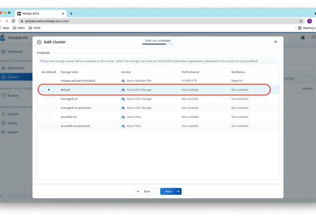Bookmark this page with the star icon
316x219 pixels.
pos(301,21)
